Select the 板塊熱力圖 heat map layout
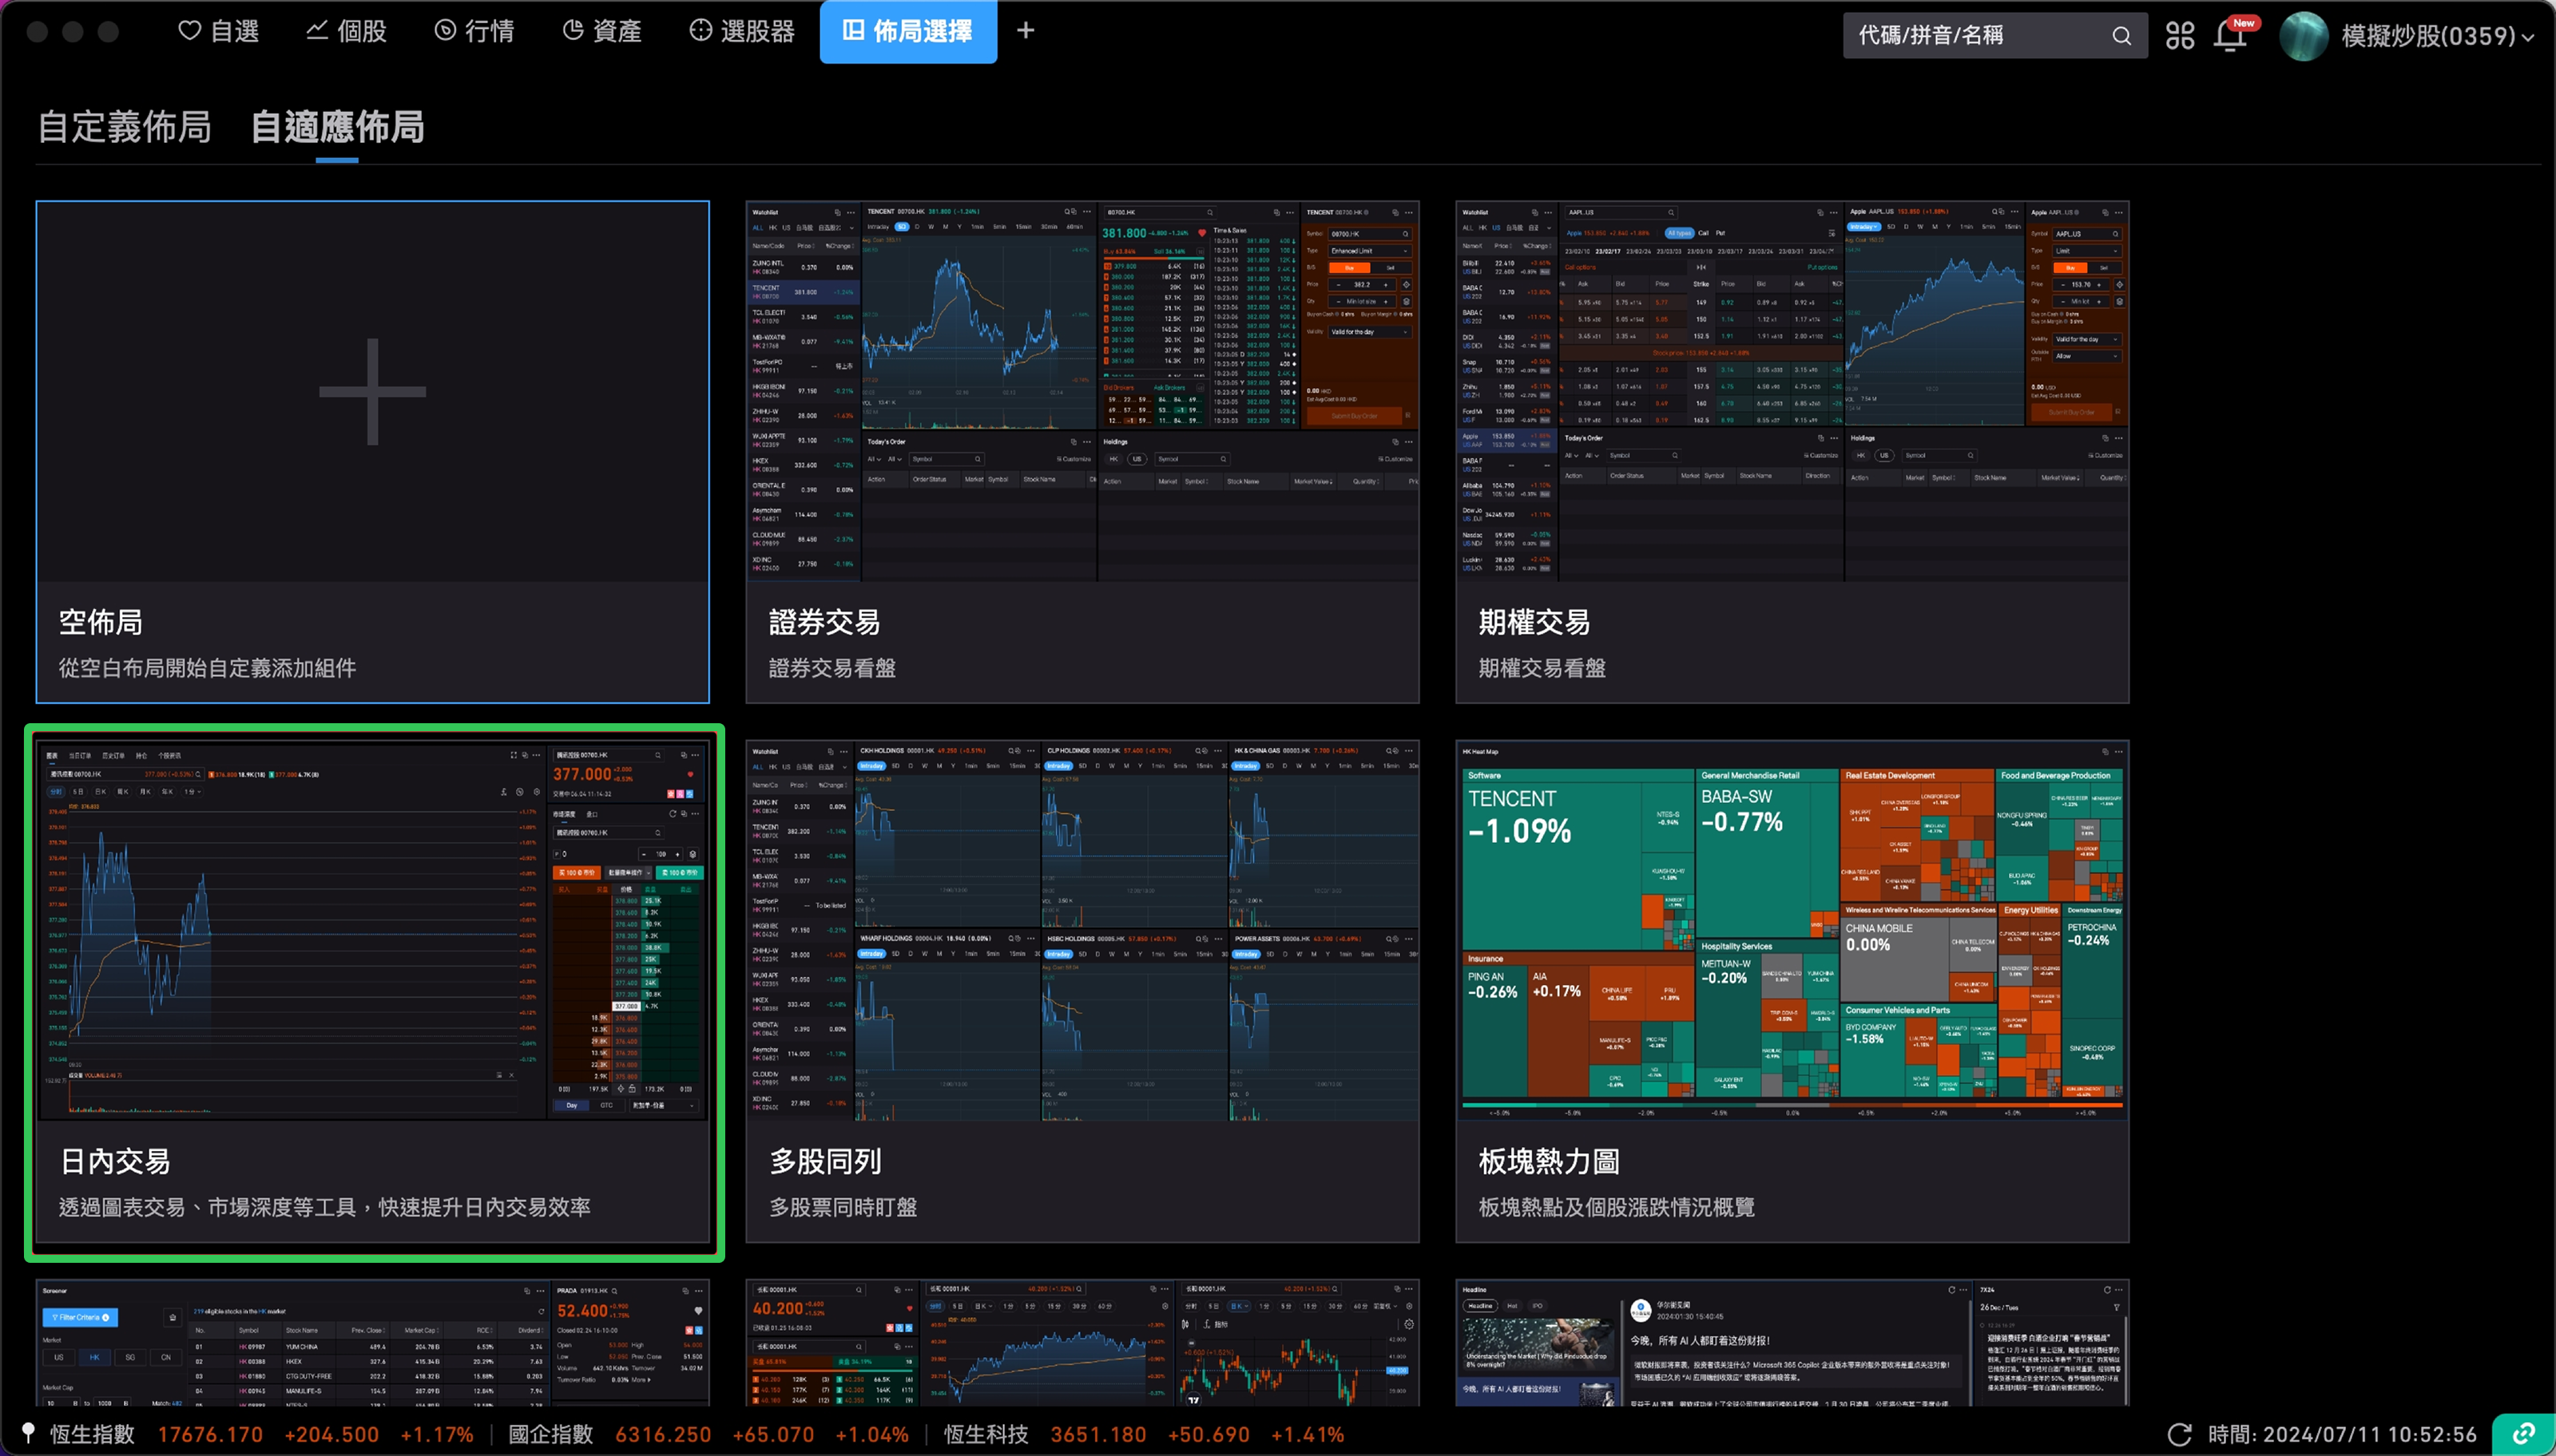The image size is (2556, 1456). 1791,990
